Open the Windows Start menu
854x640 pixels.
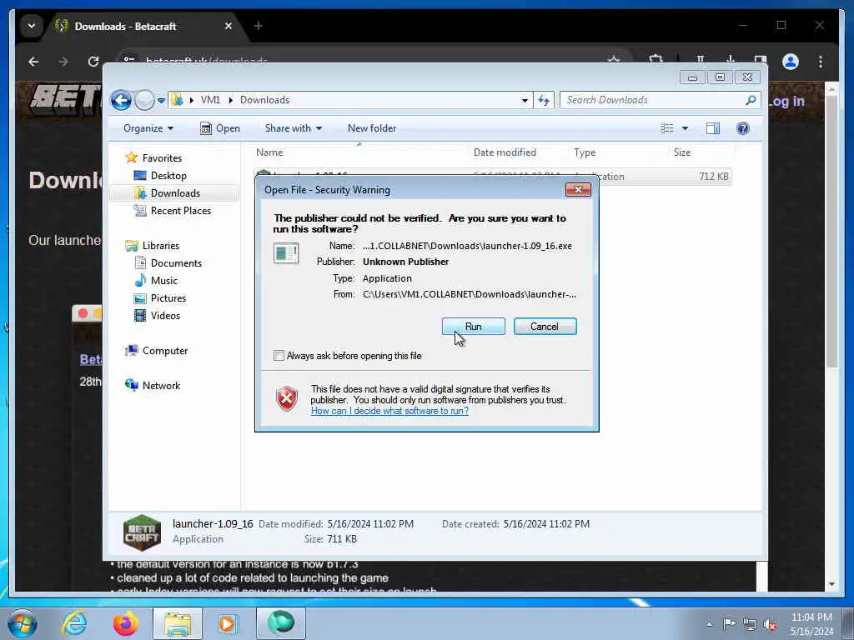(23, 623)
